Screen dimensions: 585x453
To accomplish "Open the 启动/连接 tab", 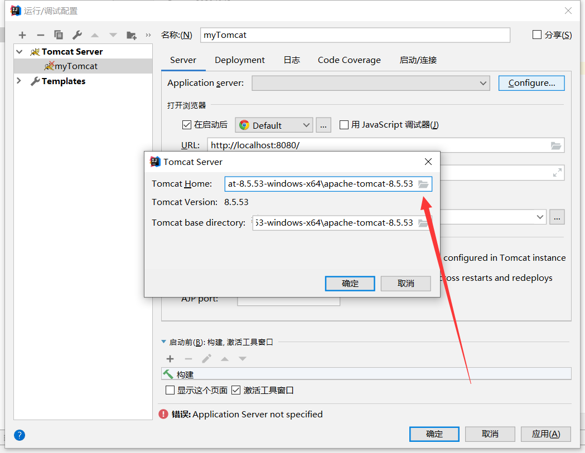I will pos(418,60).
